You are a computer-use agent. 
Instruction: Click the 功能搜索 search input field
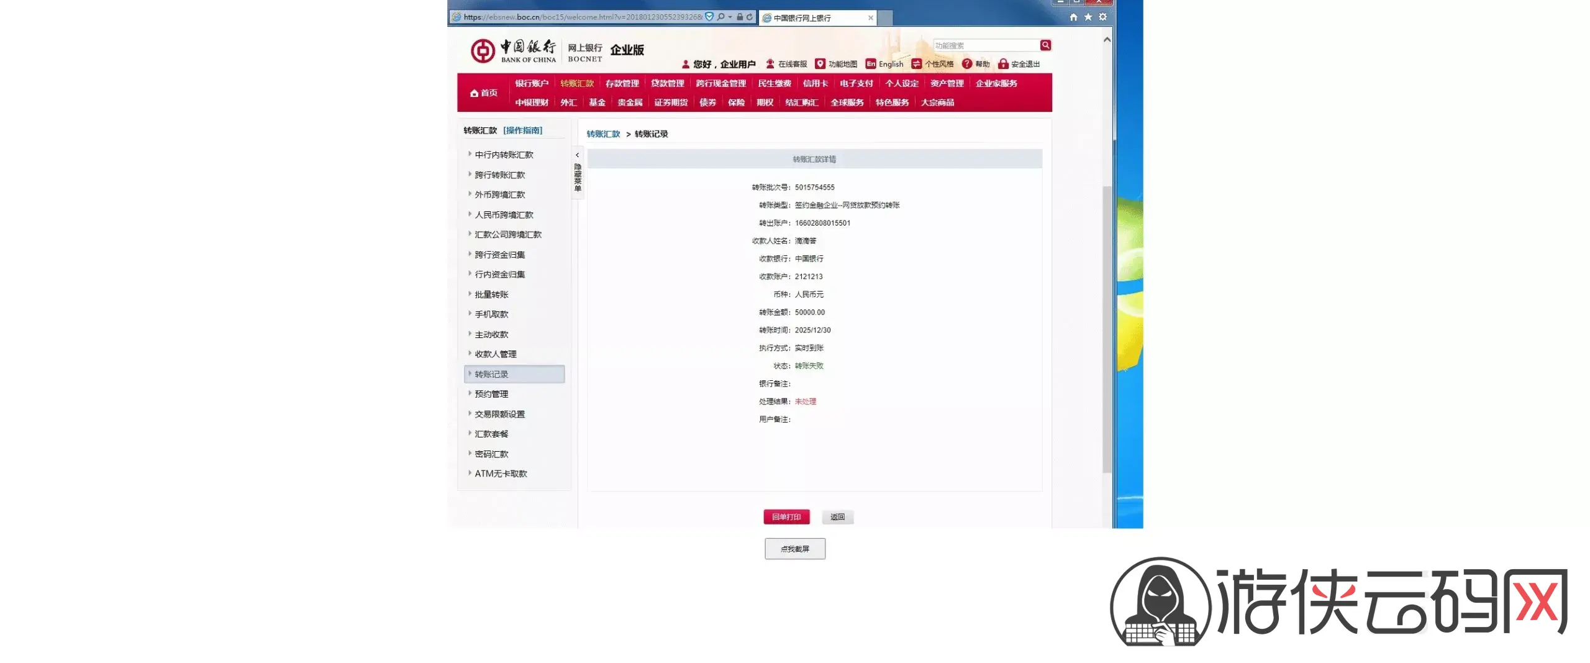pyautogui.click(x=986, y=45)
